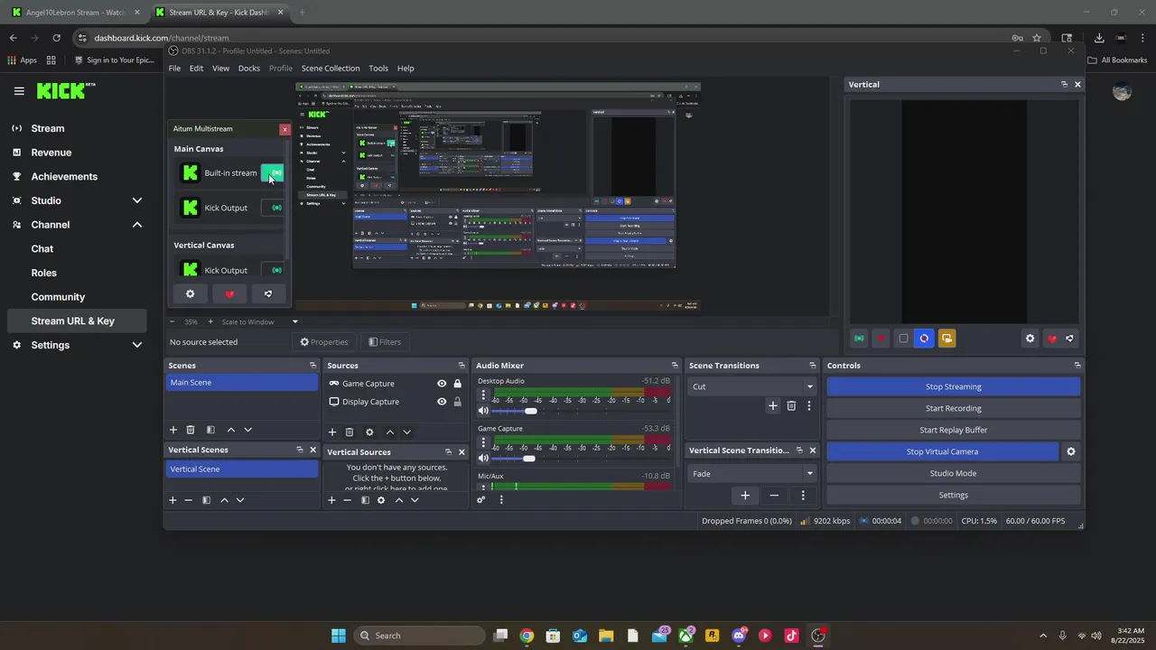This screenshot has width=1156, height=650.
Task: Add a new scene in the Scenes panel
Action: [173, 431]
